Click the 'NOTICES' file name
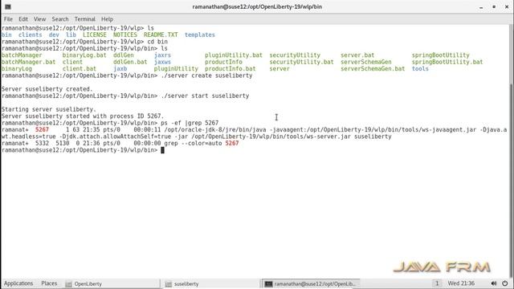 125,35
